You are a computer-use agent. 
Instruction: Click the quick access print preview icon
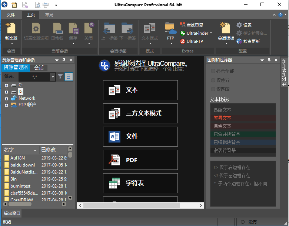[x=37, y=4]
